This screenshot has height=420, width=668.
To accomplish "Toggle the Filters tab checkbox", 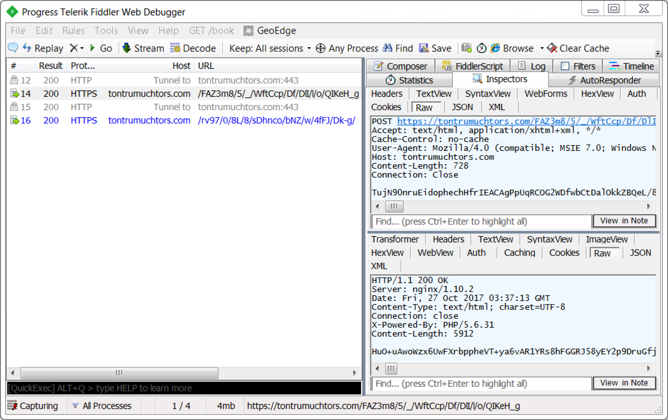I will pyautogui.click(x=565, y=66).
